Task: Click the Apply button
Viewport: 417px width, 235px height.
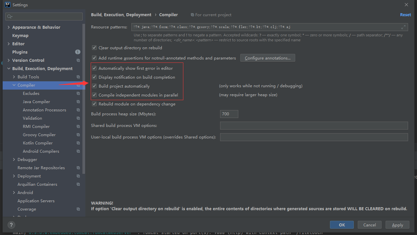Action: coord(397,225)
